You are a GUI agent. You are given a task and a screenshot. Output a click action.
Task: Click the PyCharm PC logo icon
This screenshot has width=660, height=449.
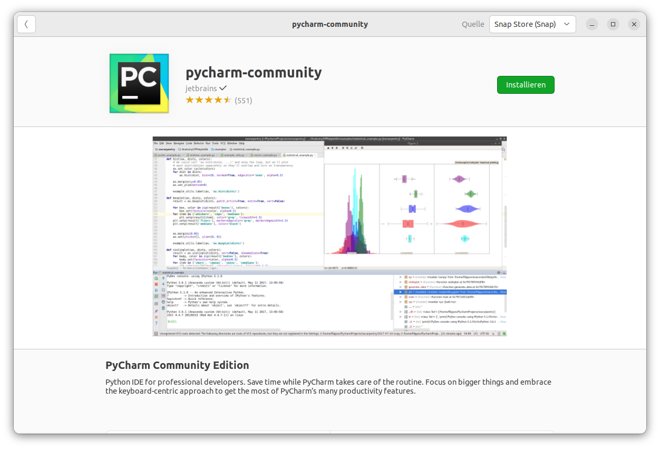coord(139,83)
